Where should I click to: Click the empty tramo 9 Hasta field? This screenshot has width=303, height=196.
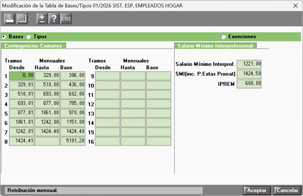click(x=133, y=76)
